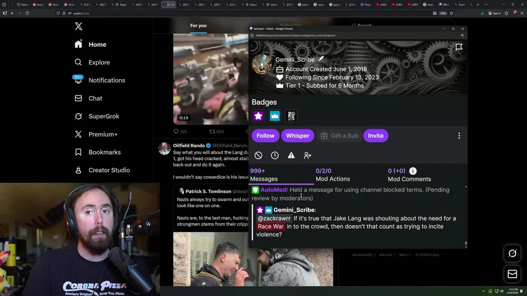This screenshot has width=527, height=296.
Task: Click the blue crown Prime badge
Action: (x=275, y=116)
